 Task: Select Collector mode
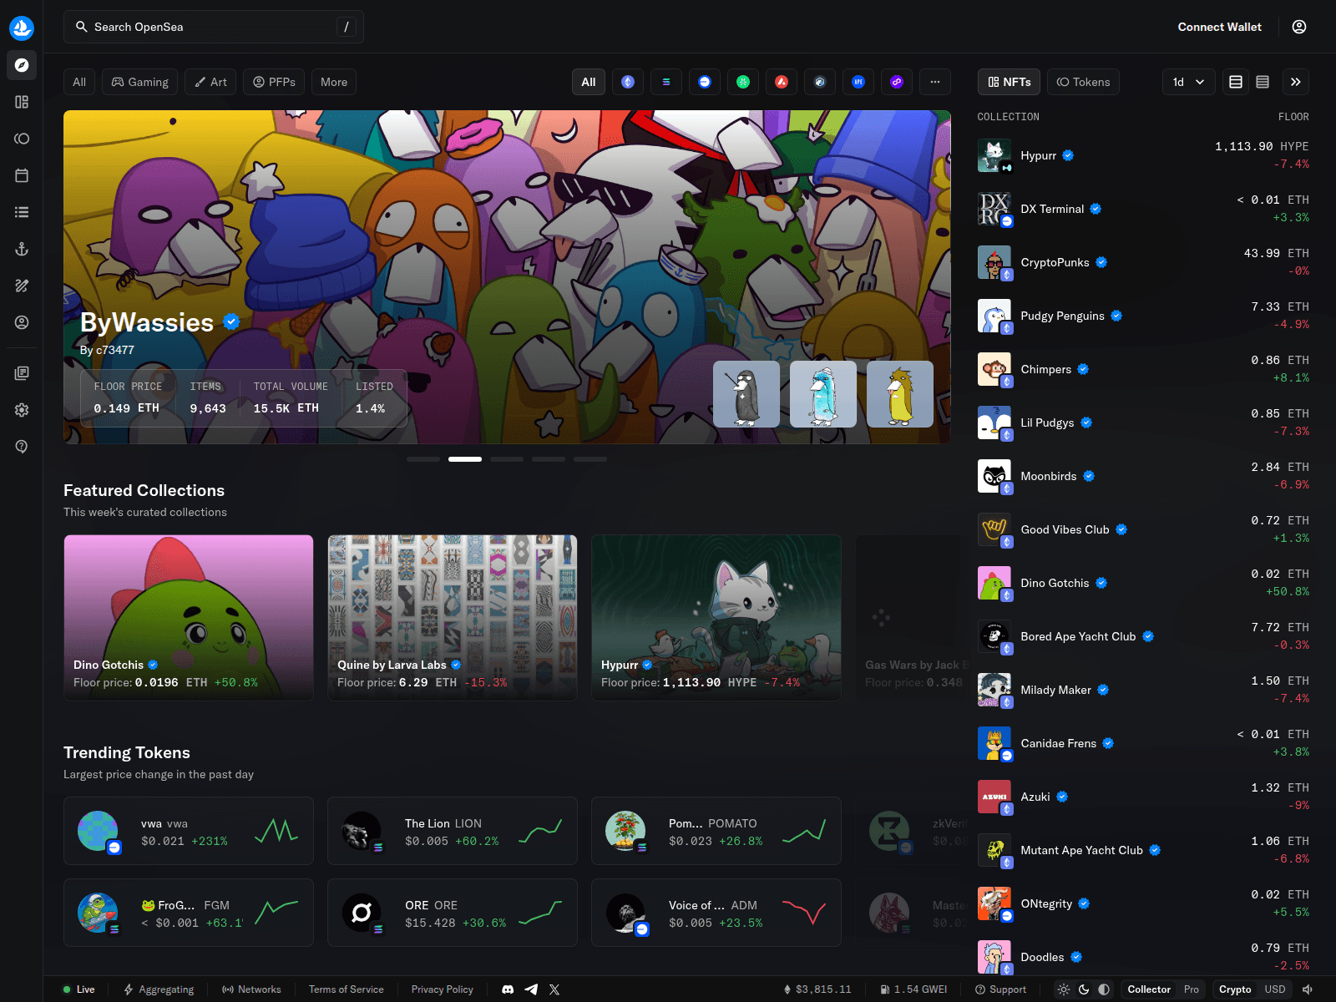pyautogui.click(x=1149, y=989)
